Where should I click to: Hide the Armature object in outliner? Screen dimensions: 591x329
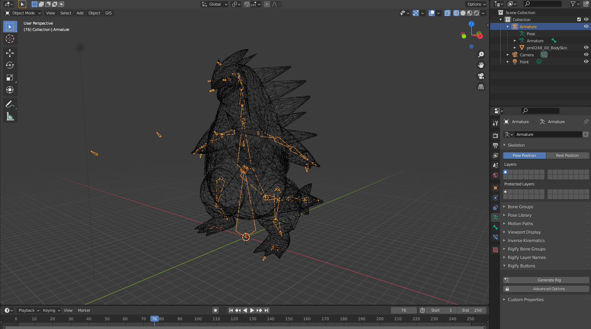586,26
